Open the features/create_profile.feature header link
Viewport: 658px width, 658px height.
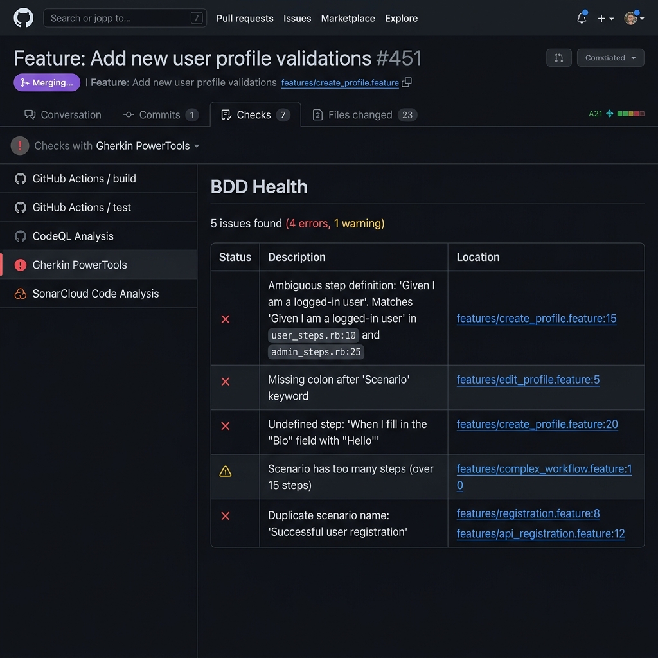[340, 83]
